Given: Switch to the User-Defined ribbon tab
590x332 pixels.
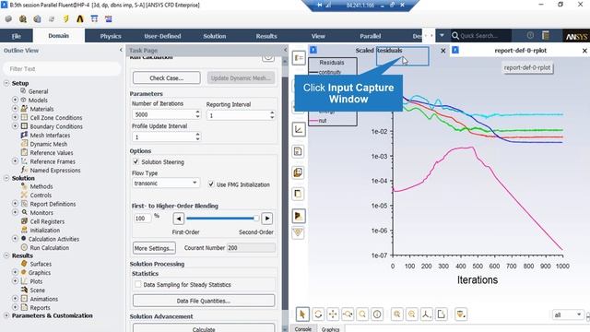Looking at the screenshot, I should click(162, 36).
